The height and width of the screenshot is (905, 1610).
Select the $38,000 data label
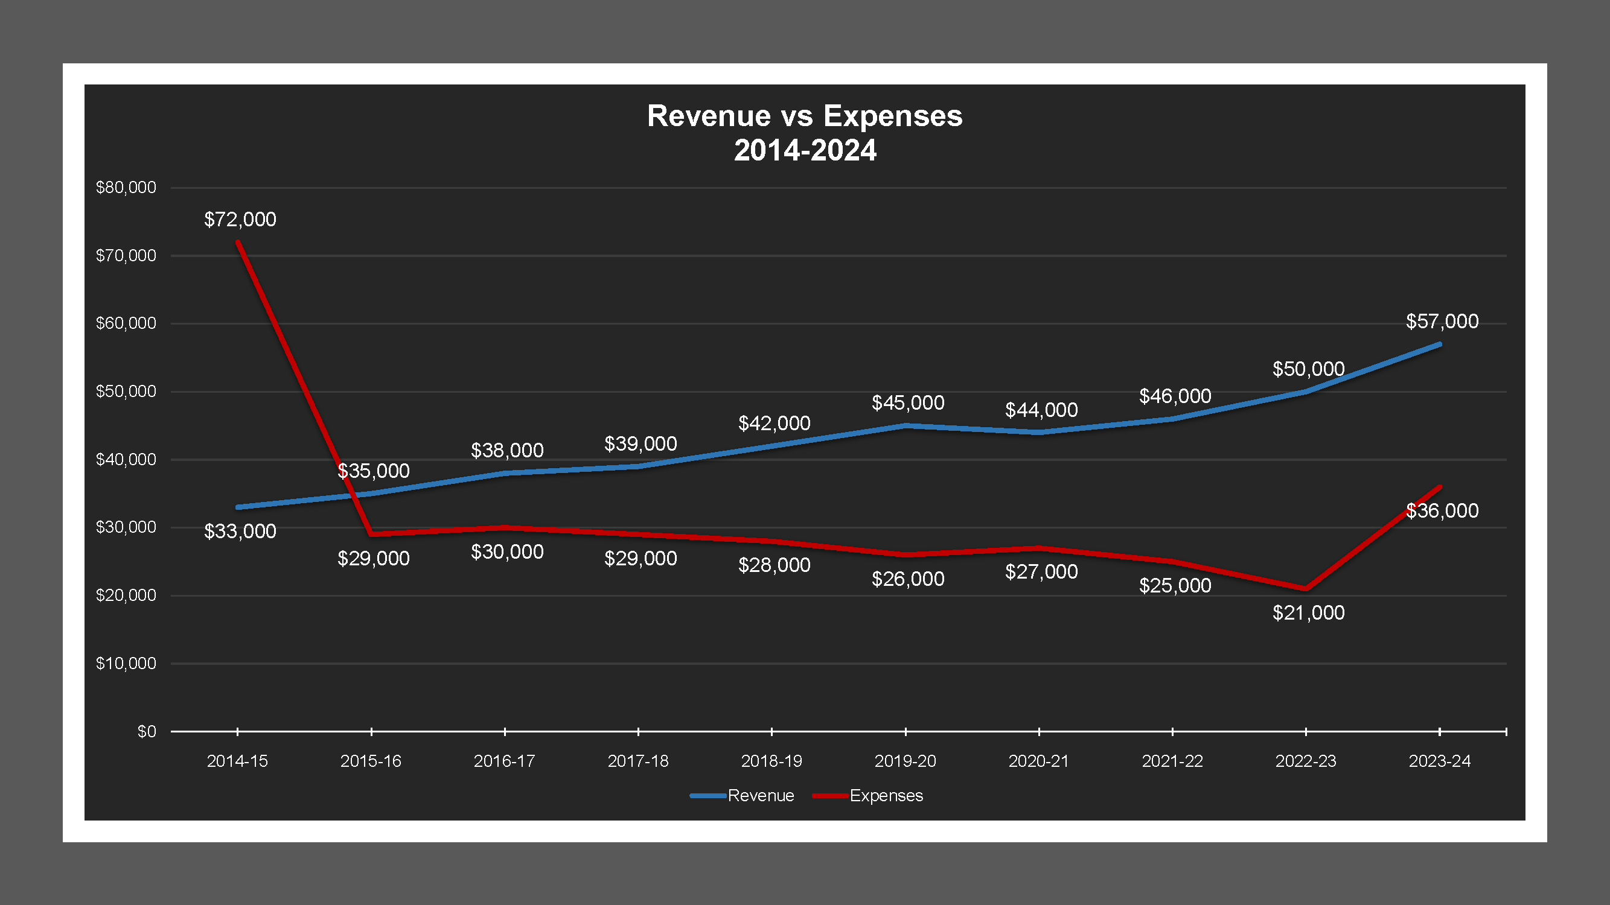coord(508,450)
